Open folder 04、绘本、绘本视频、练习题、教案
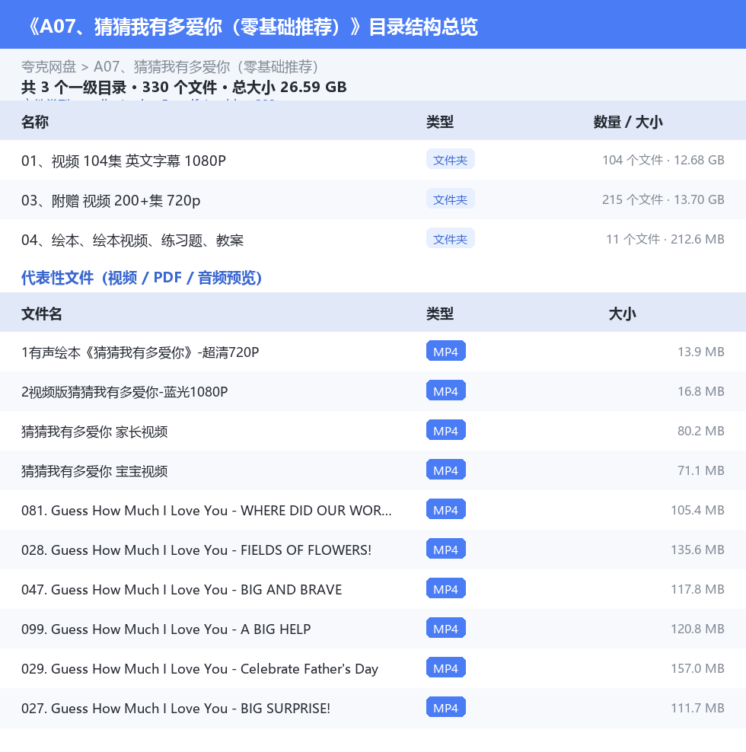 pos(132,240)
